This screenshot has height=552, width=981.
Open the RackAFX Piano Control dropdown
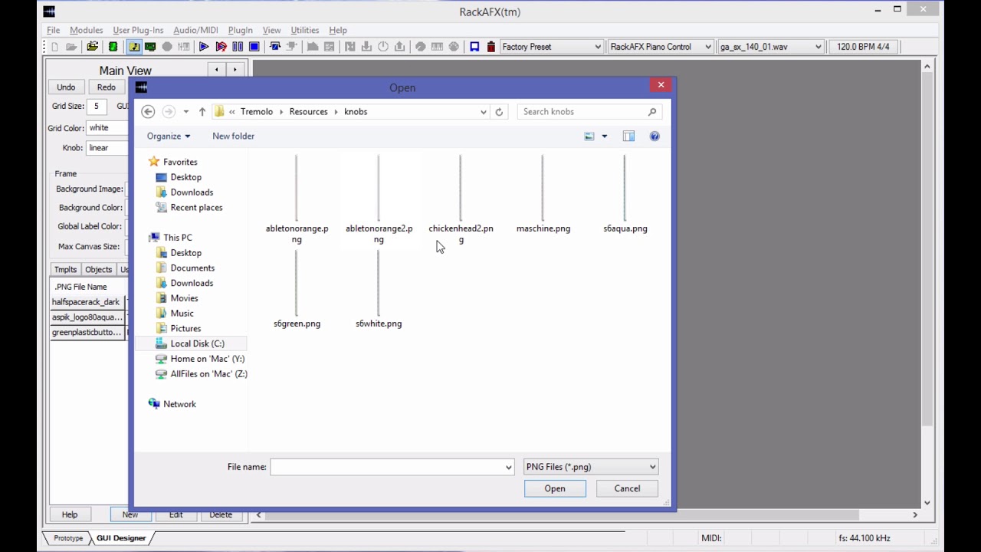pos(707,47)
